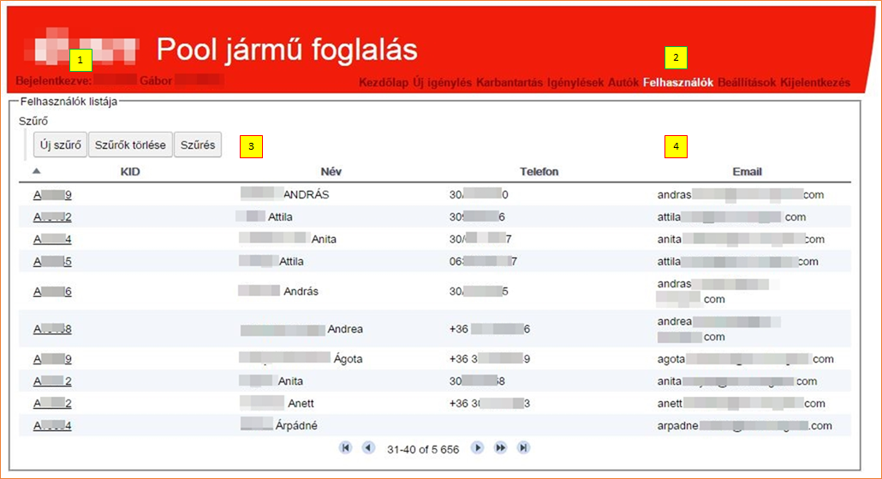
Task: Click the previous page arrow icon
Action: tap(368, 447)
